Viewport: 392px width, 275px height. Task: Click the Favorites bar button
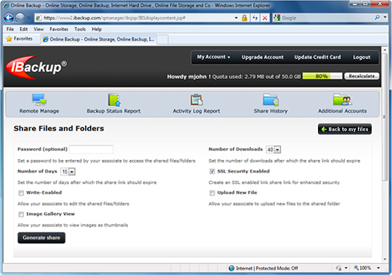point(20,39)
